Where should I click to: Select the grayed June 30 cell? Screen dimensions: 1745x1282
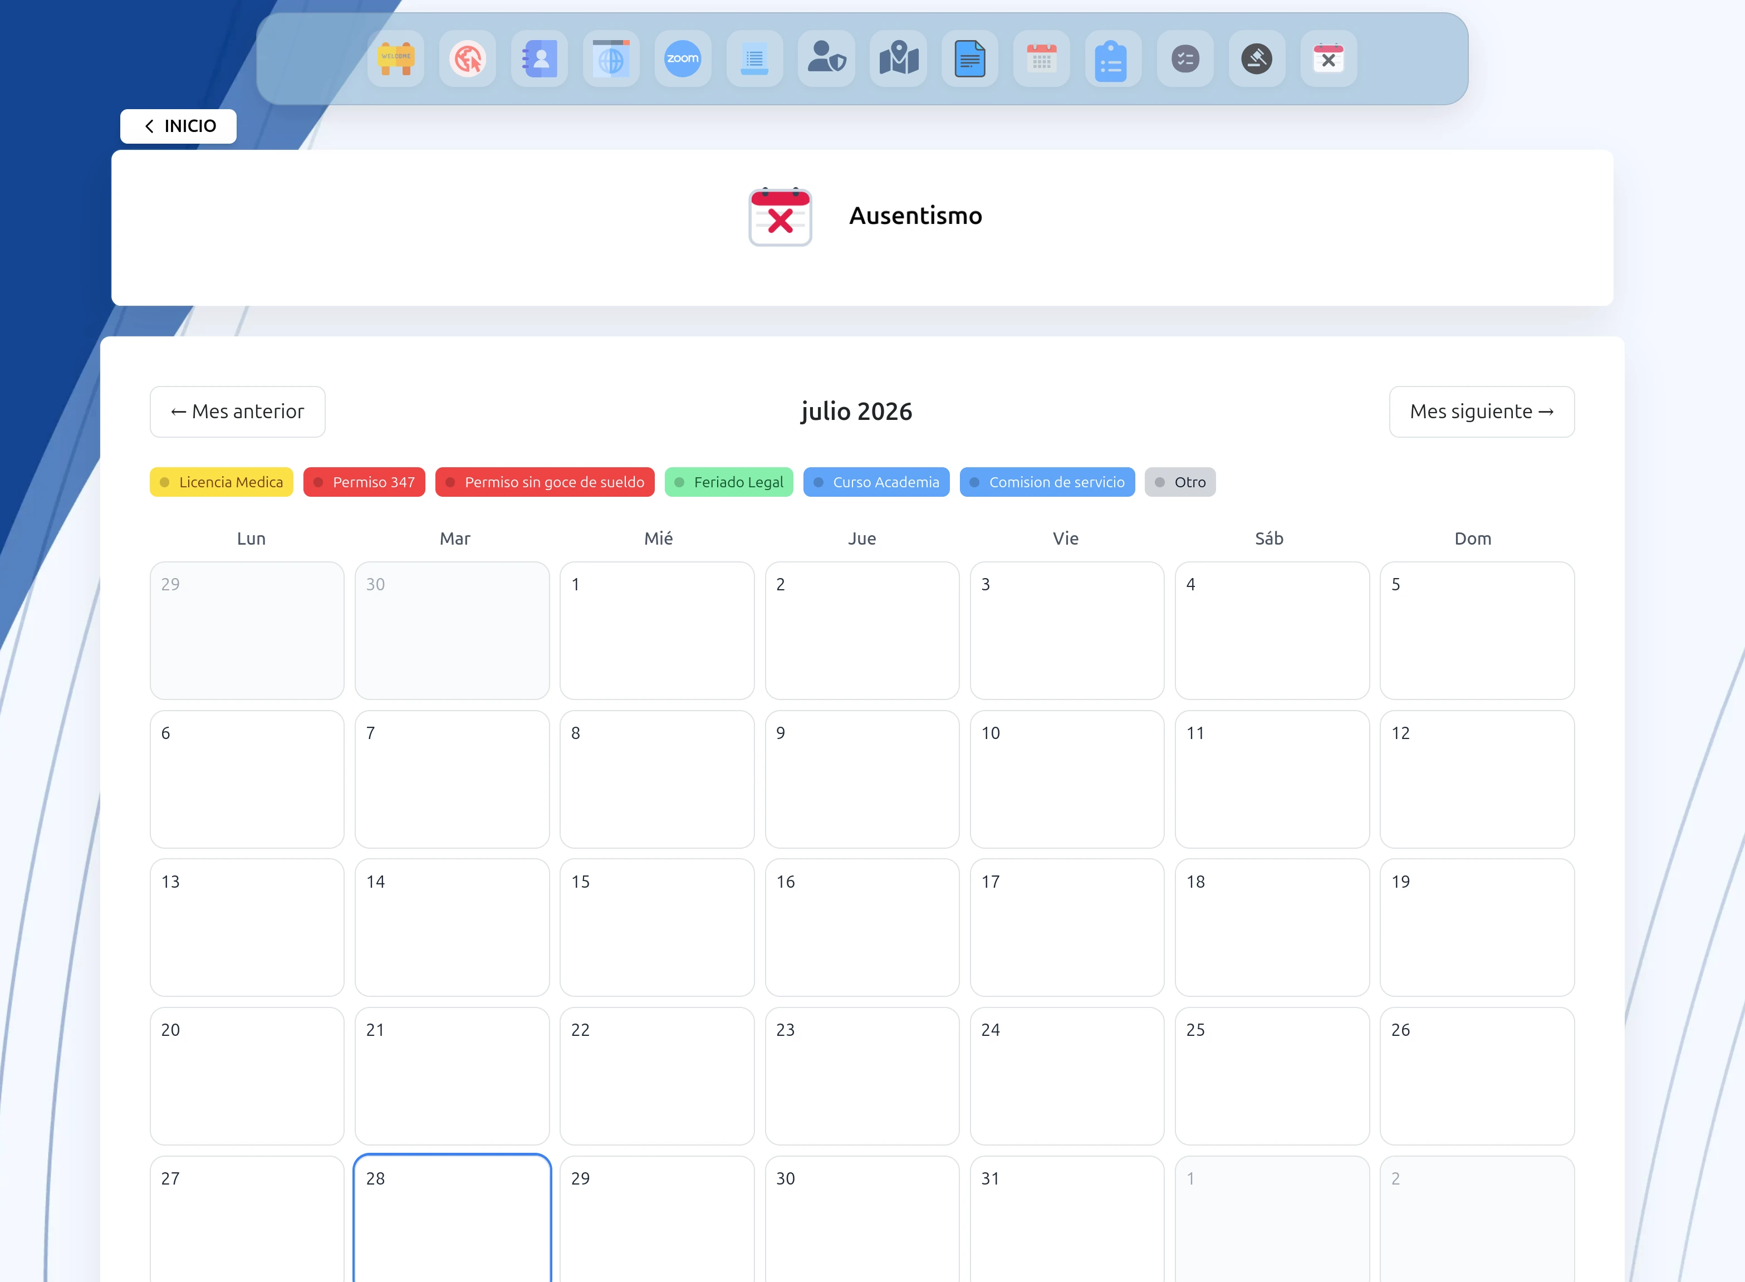pyautogui.click(x=452, y=631)
